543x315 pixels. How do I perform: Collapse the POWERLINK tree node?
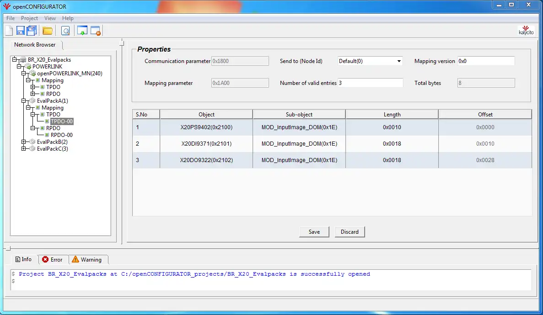(19, 66)
